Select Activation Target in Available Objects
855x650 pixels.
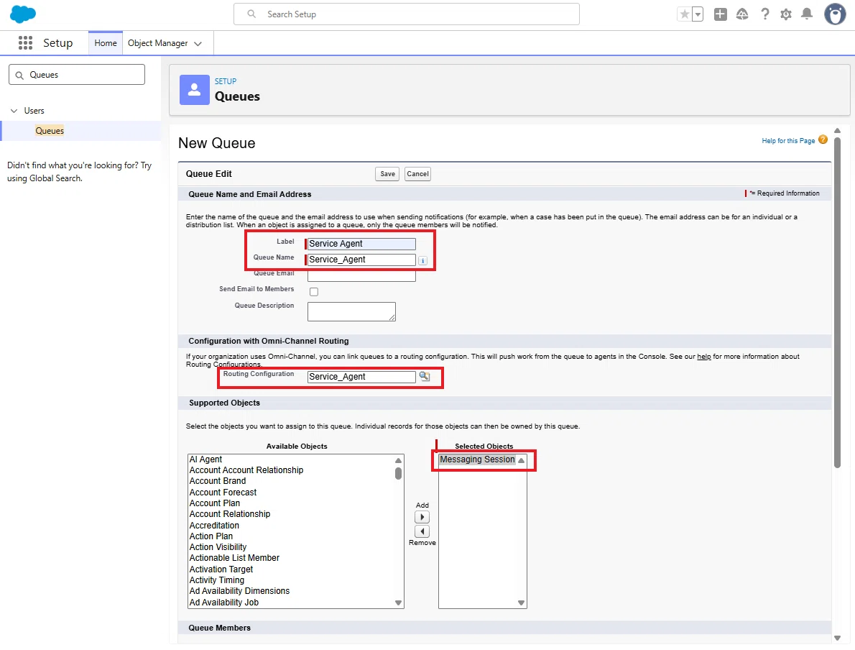221,569
